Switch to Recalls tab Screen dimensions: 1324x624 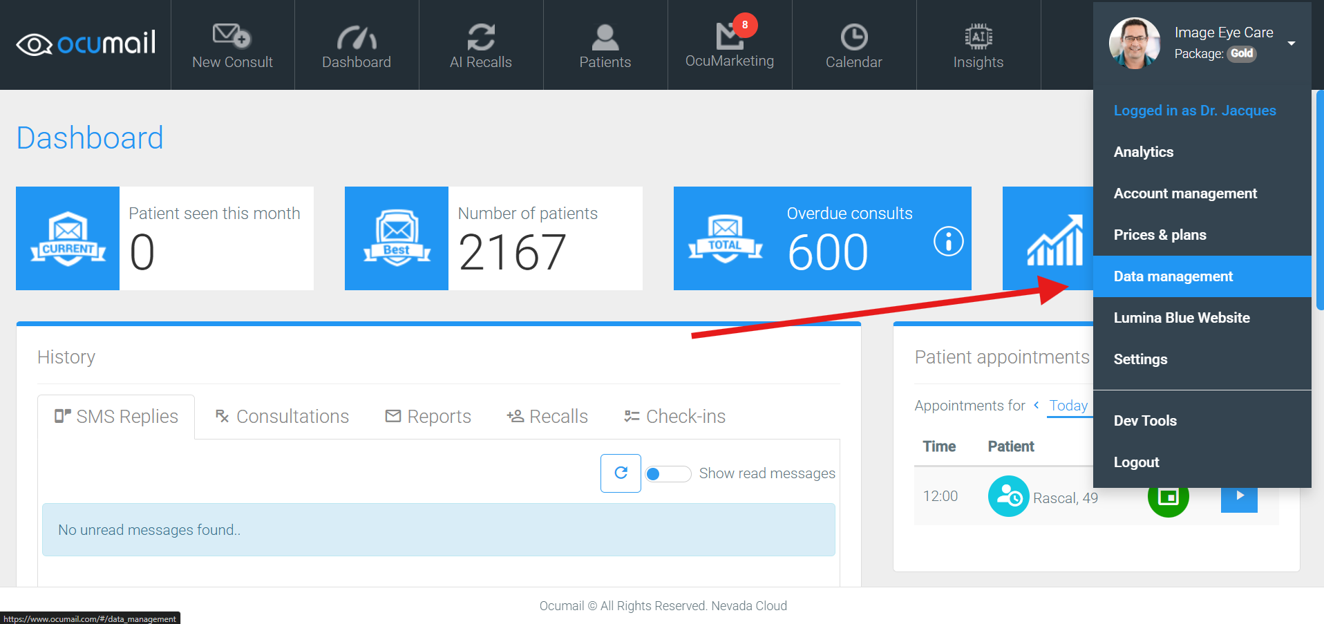point(547,417)
